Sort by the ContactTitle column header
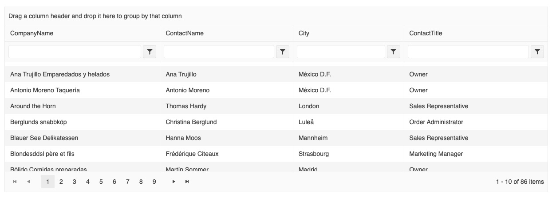552x197 pixels. click(x=426, y=33)
